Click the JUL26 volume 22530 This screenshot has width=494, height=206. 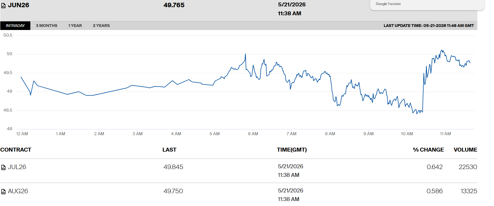[x=468, y=167]
